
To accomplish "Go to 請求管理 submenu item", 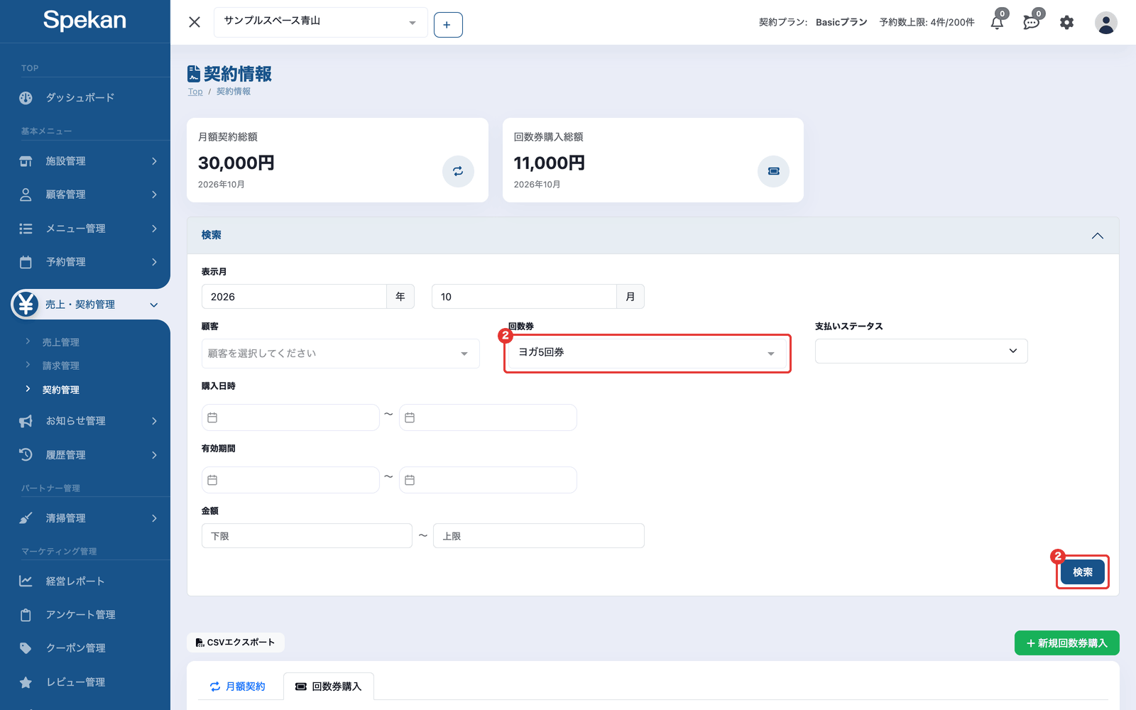I will coord(61,366).
